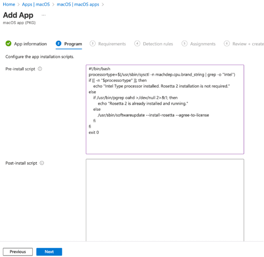
Task: Go to the Detection rules tab
Action: [x=158, y=44]
